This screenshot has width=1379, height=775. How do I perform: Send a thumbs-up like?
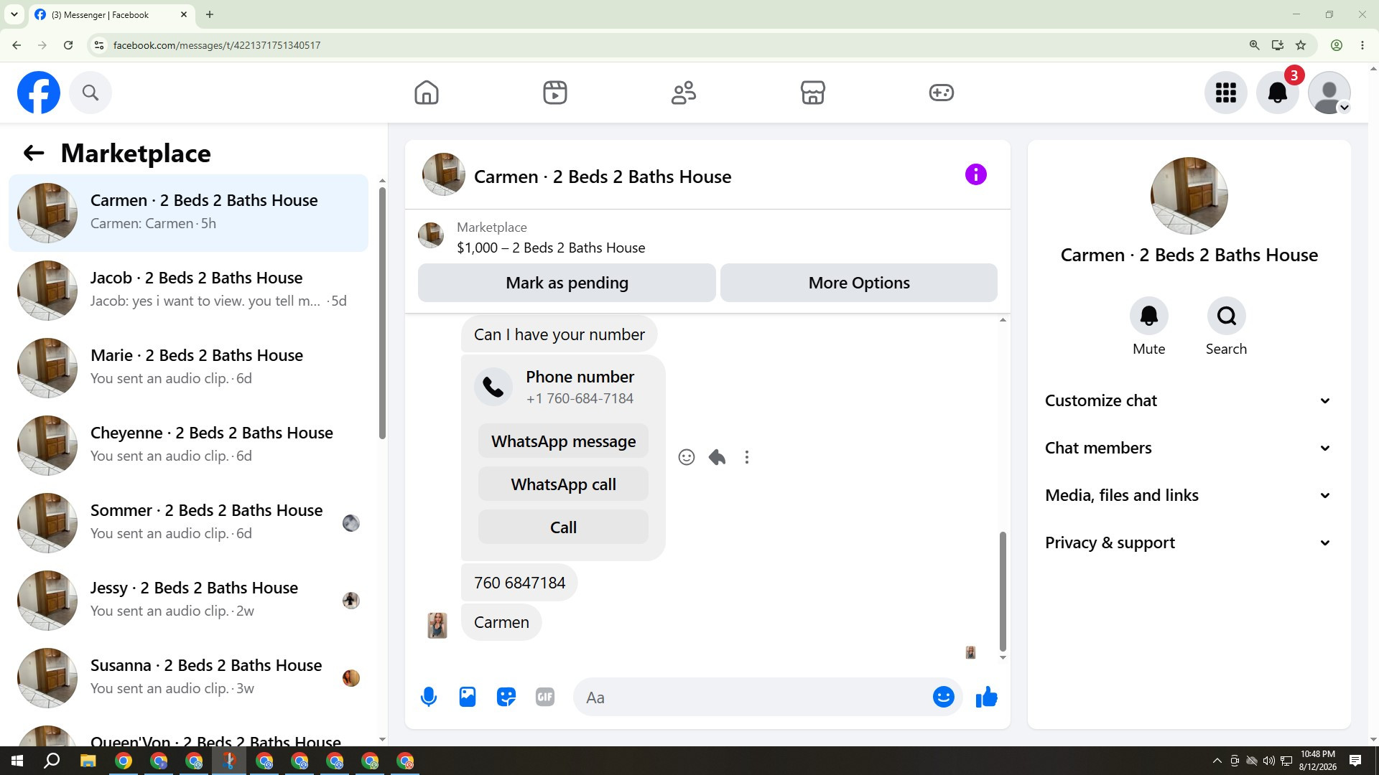point(987,697)
